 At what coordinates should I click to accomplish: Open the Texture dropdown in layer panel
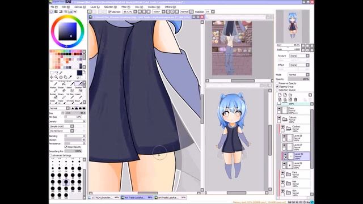coord(299,56)
